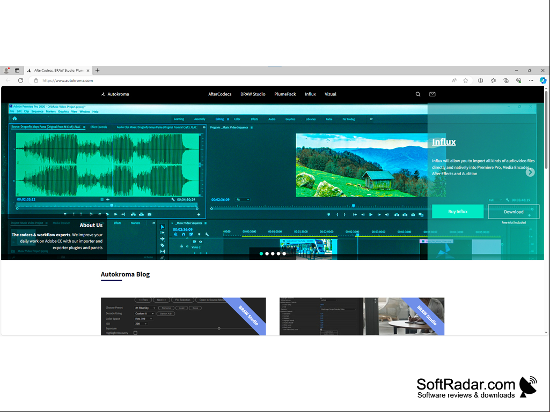Open the Browser essentials heart icon
550x412 pixels.
(x=518, y=80)
